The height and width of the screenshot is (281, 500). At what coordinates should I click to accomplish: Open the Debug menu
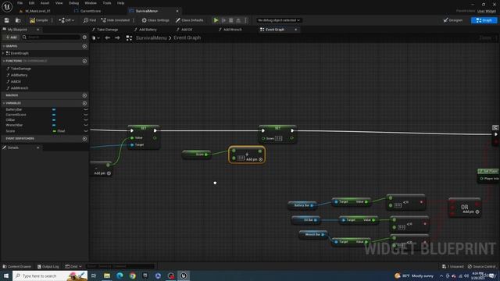click(x=73, y=3)
